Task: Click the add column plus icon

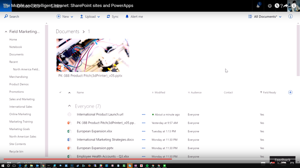Action: [x=290, y=92]
